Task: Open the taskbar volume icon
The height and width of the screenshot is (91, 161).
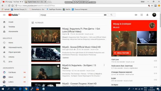Action: (142, 89)
